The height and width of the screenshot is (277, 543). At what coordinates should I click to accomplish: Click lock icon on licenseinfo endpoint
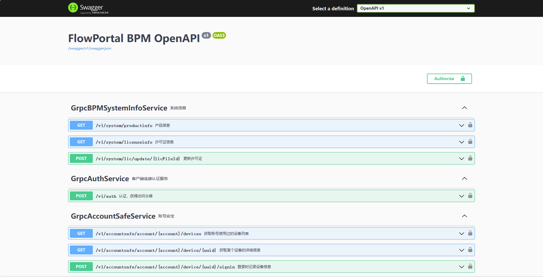pos(470,142)
